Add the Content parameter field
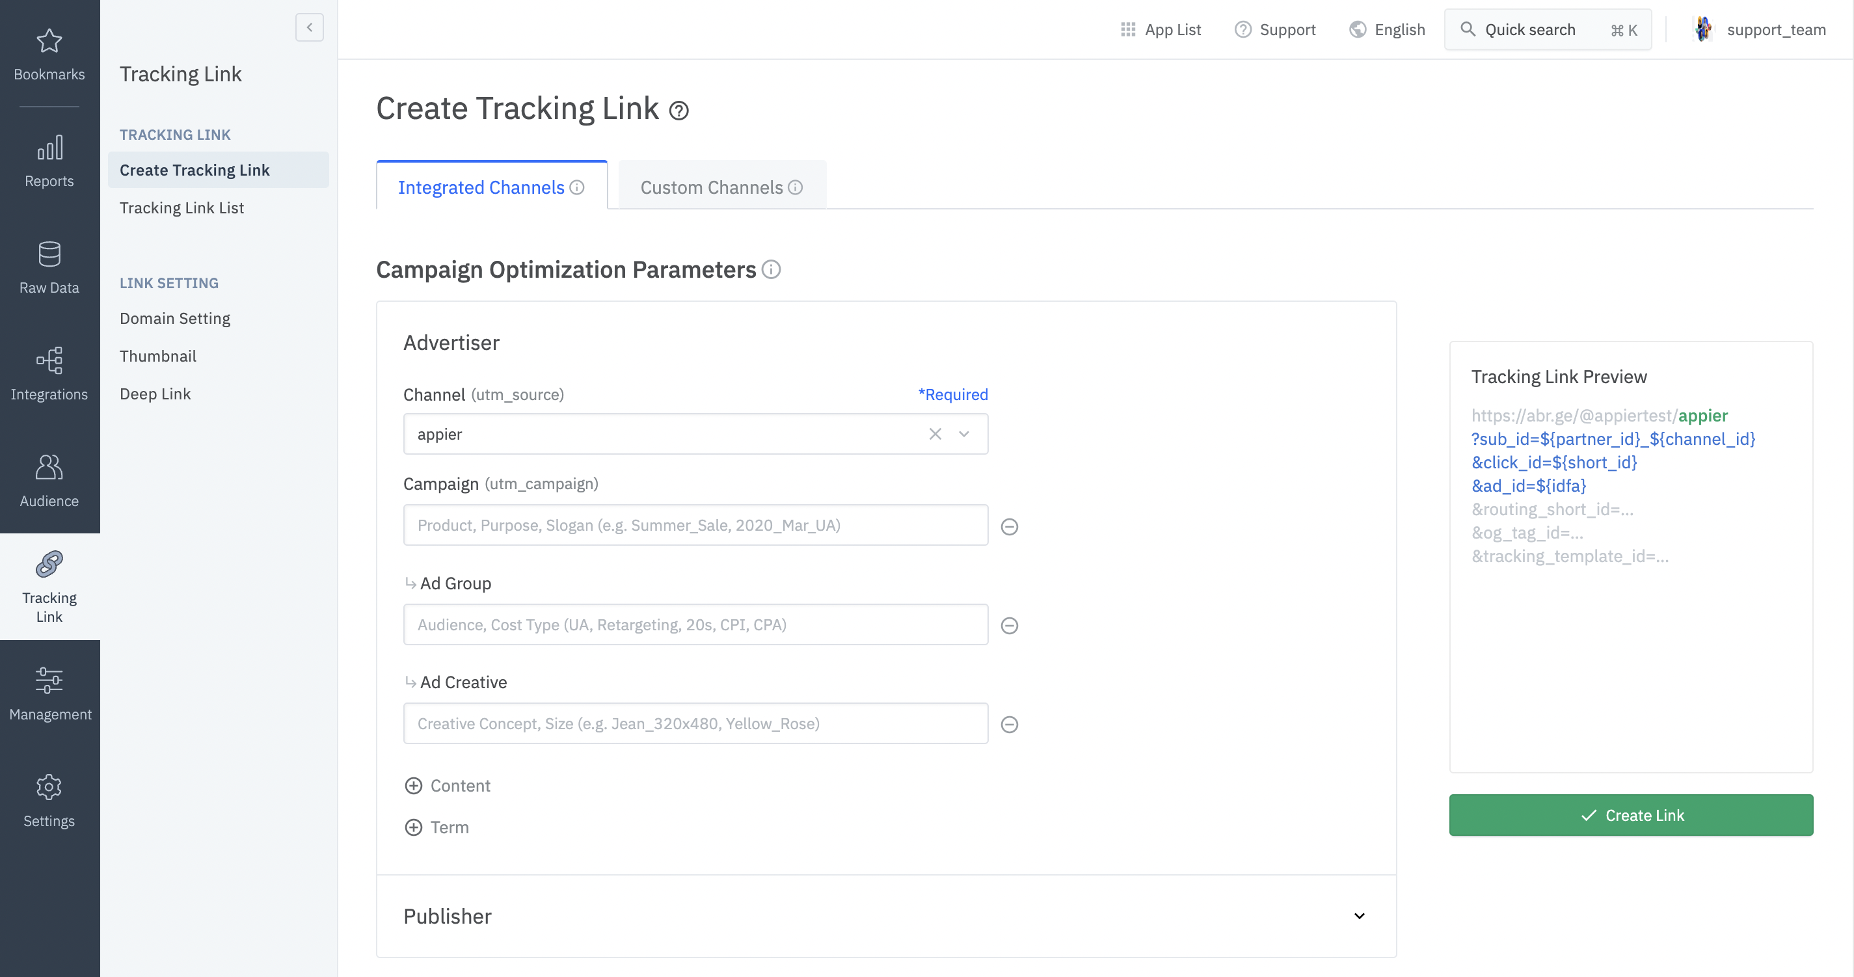1854x977 pixels. [414, 786]
